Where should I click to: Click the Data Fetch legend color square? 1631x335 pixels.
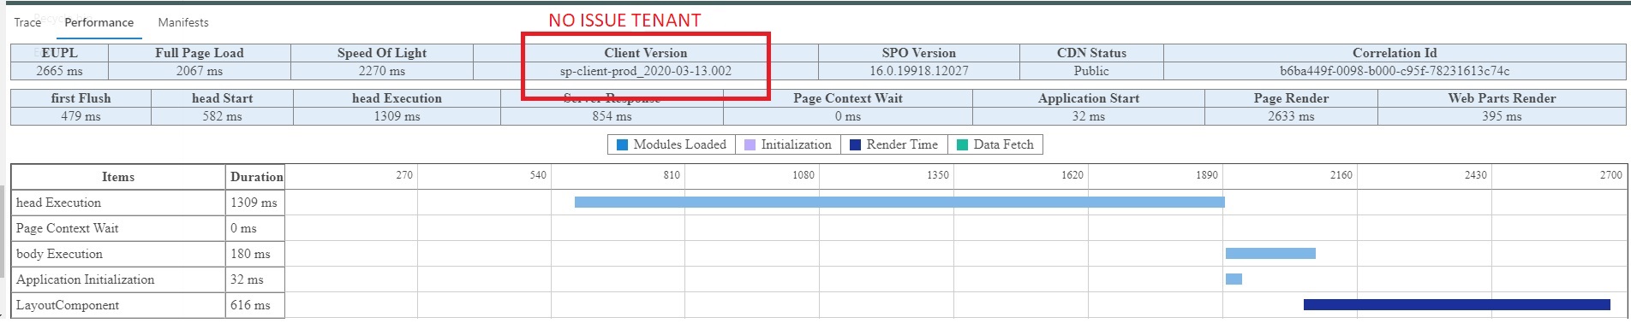point(963,145)
